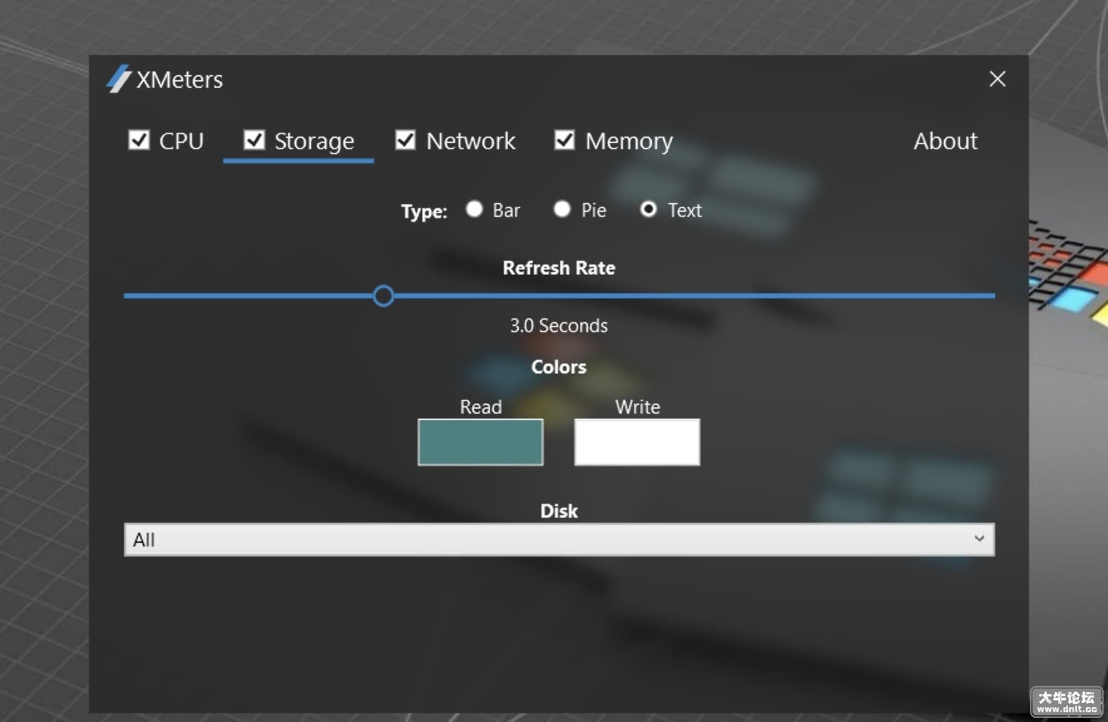Open the Storage tab

pyautogui.click(x=314, y=142)
